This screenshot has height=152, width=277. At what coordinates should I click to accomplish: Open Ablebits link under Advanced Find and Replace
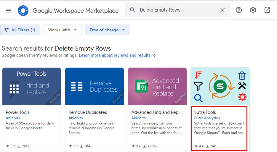(x=139, y=118)
